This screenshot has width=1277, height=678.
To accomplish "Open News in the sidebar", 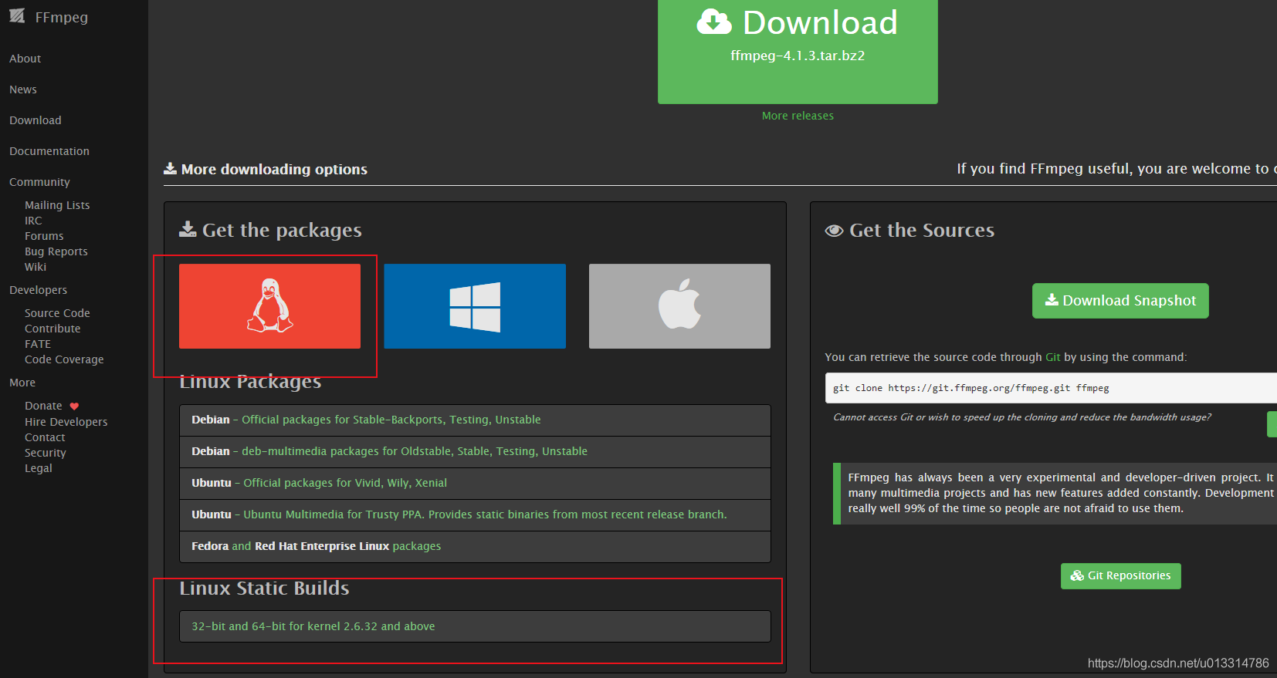I will 23,89.
